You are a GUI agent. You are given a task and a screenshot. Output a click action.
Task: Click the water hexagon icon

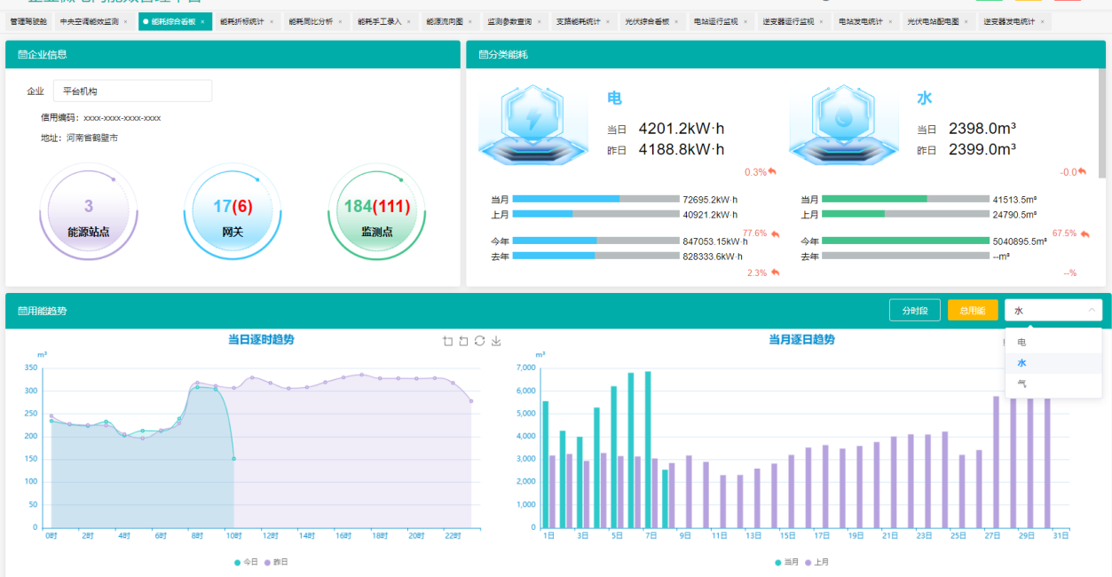[843, 123]
